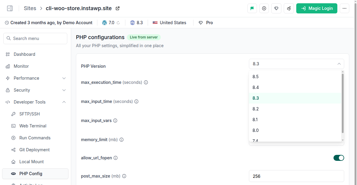Click the green flag icon button
This screenshot has height=185, width=357.
point(252,8)
